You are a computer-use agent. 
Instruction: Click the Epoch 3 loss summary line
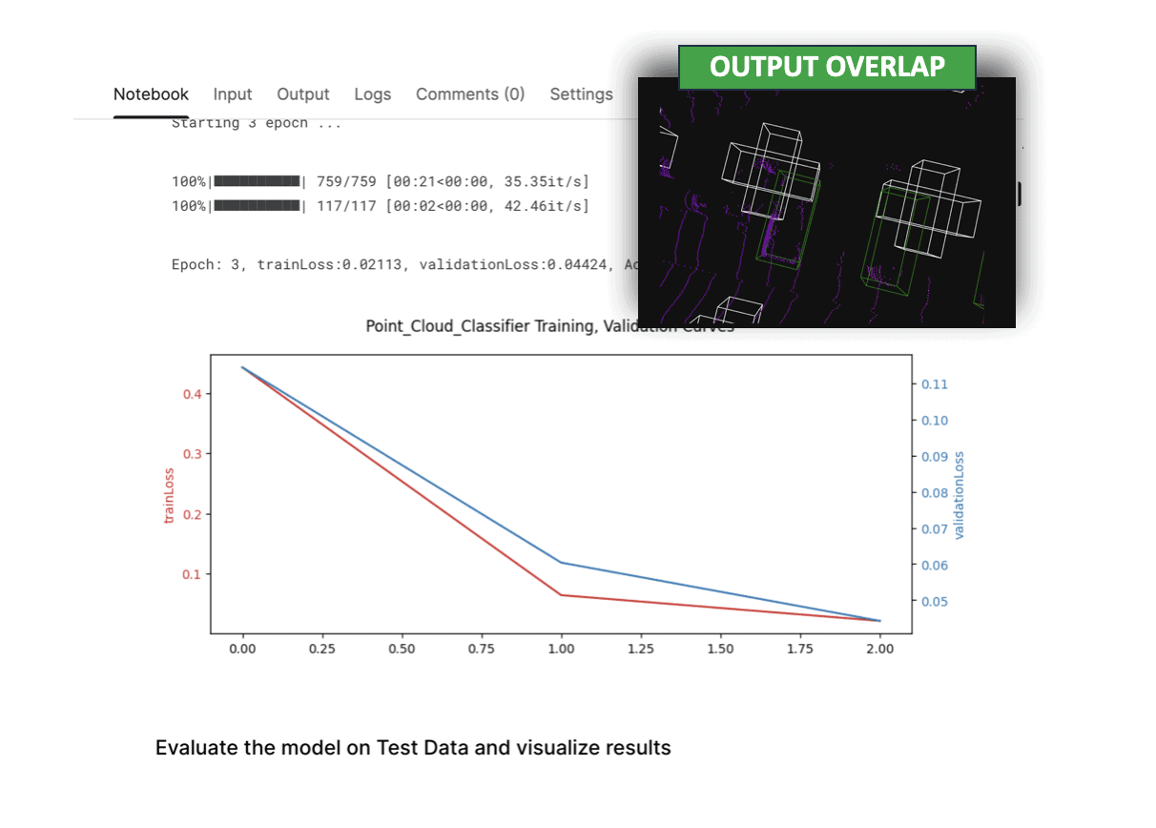[401, 265]
